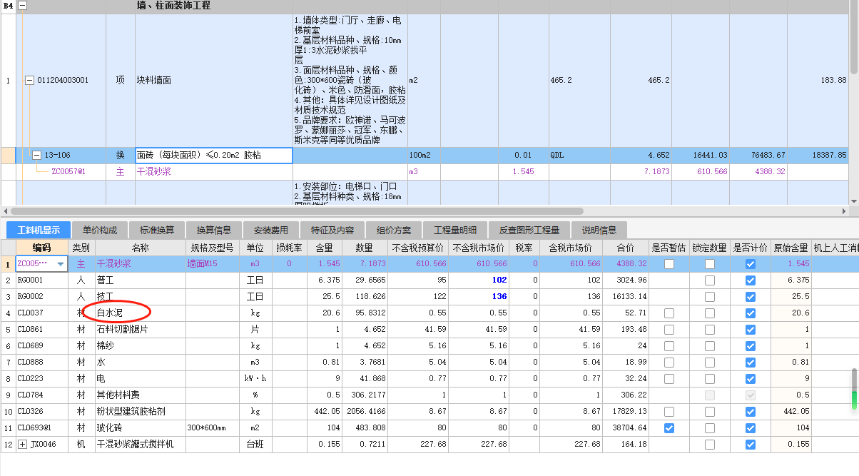Screen dimensions: 859x476
Task: Select the 干混砂浆罐式搅拌机 name cell
Action: click(140, 445)
